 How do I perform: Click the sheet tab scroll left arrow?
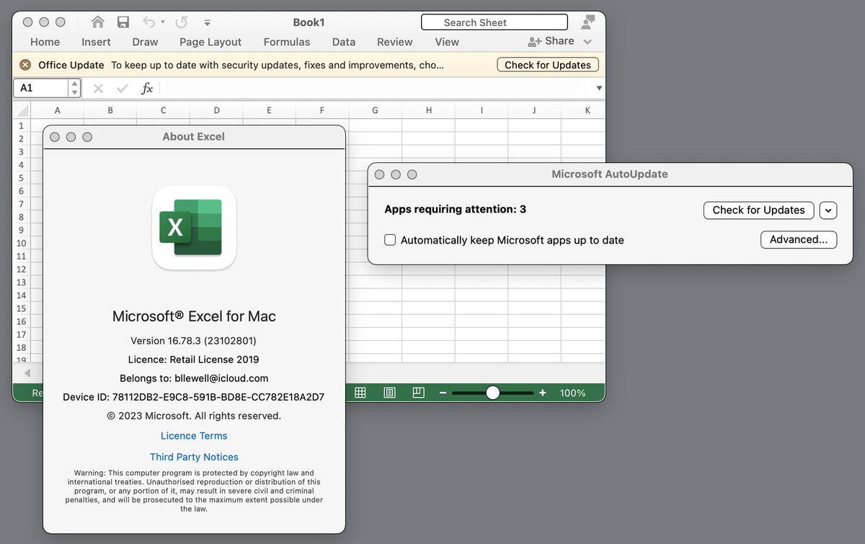(x=27, y=373)
